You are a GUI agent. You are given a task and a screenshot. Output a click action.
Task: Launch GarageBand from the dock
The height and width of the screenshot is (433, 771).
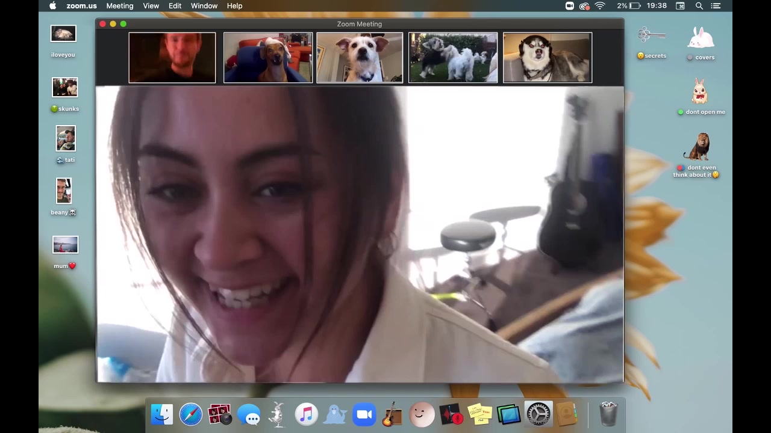tap(393, 414)
